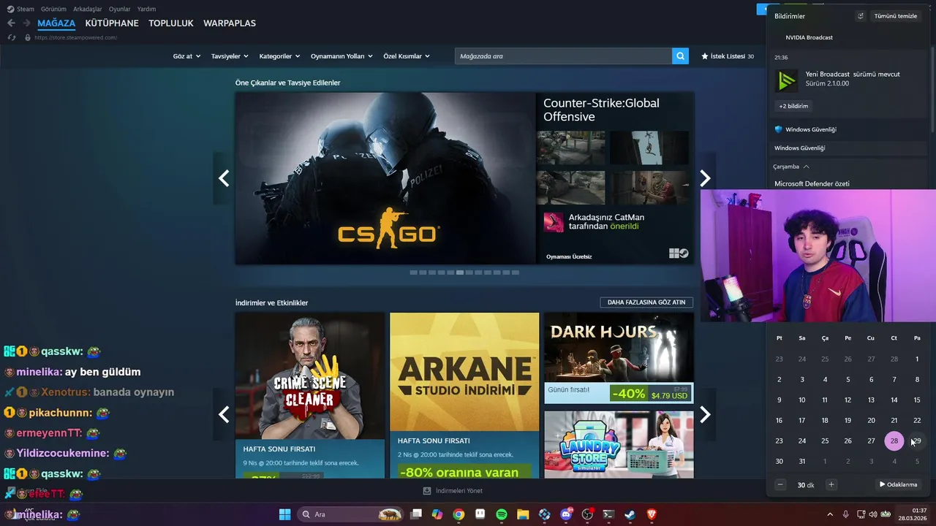
Task: Start focus session with Odaklanma
Action: (899, 484)
